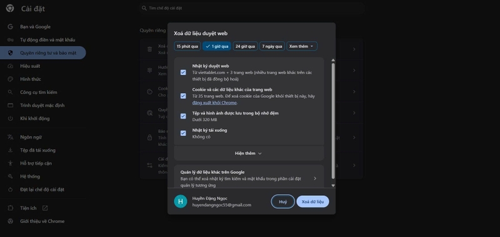Click the Chrome icon for Giới thiệu về Chrome

[10, 221]
